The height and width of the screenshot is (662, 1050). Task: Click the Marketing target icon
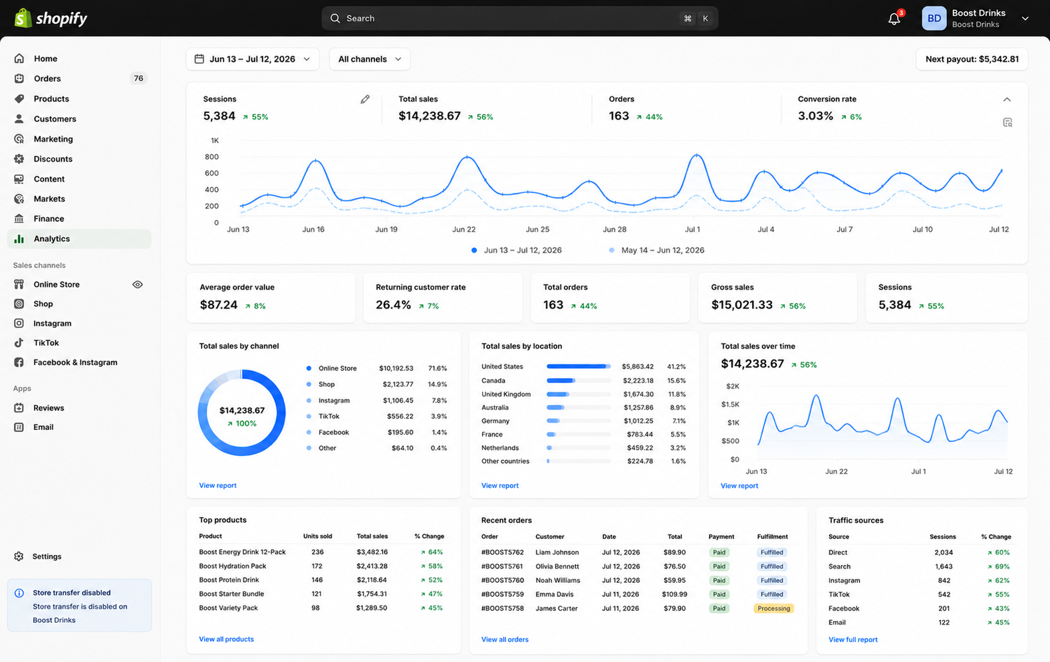click(x=19, y=139)
